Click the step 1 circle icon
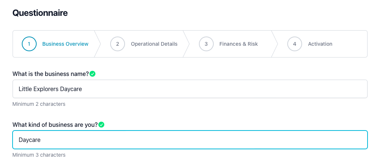379x167 pixels. point(29,44)
